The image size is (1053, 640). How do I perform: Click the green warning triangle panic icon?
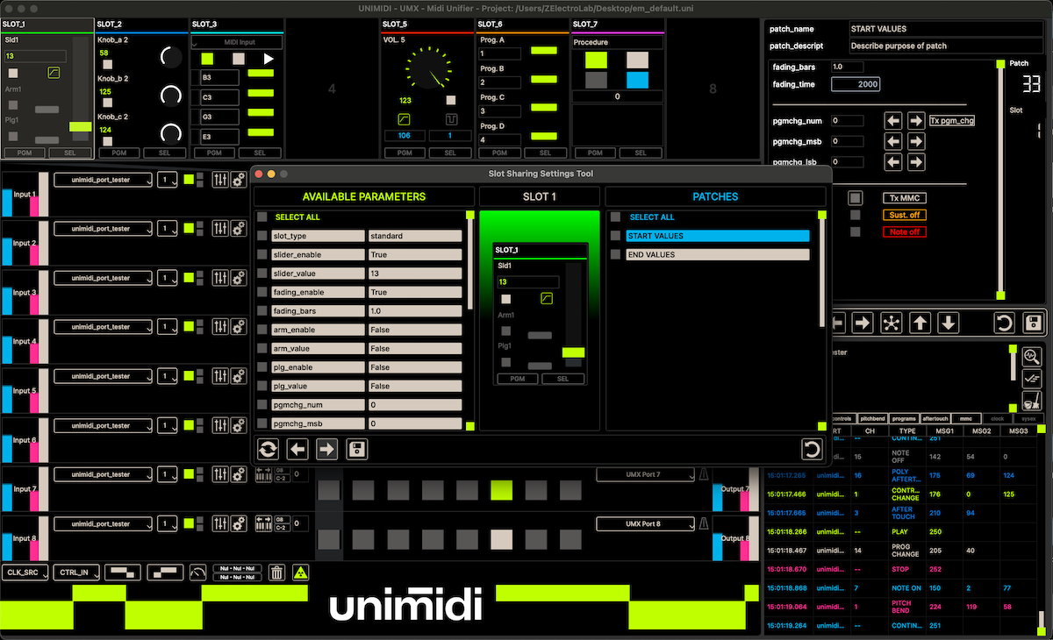(x=300, y=572)
